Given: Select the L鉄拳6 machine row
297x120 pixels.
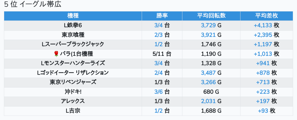Looking at the screenshot, I should tap(73, 25).
